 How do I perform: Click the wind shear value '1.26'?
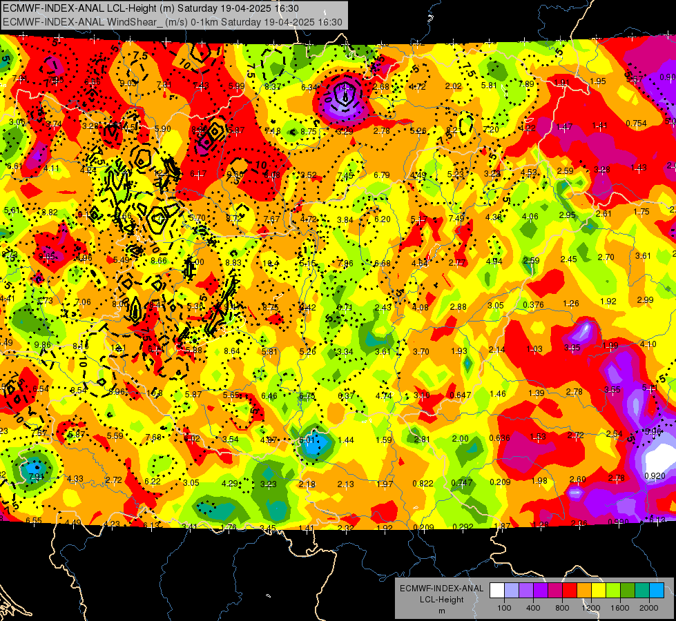coord(571,304)
